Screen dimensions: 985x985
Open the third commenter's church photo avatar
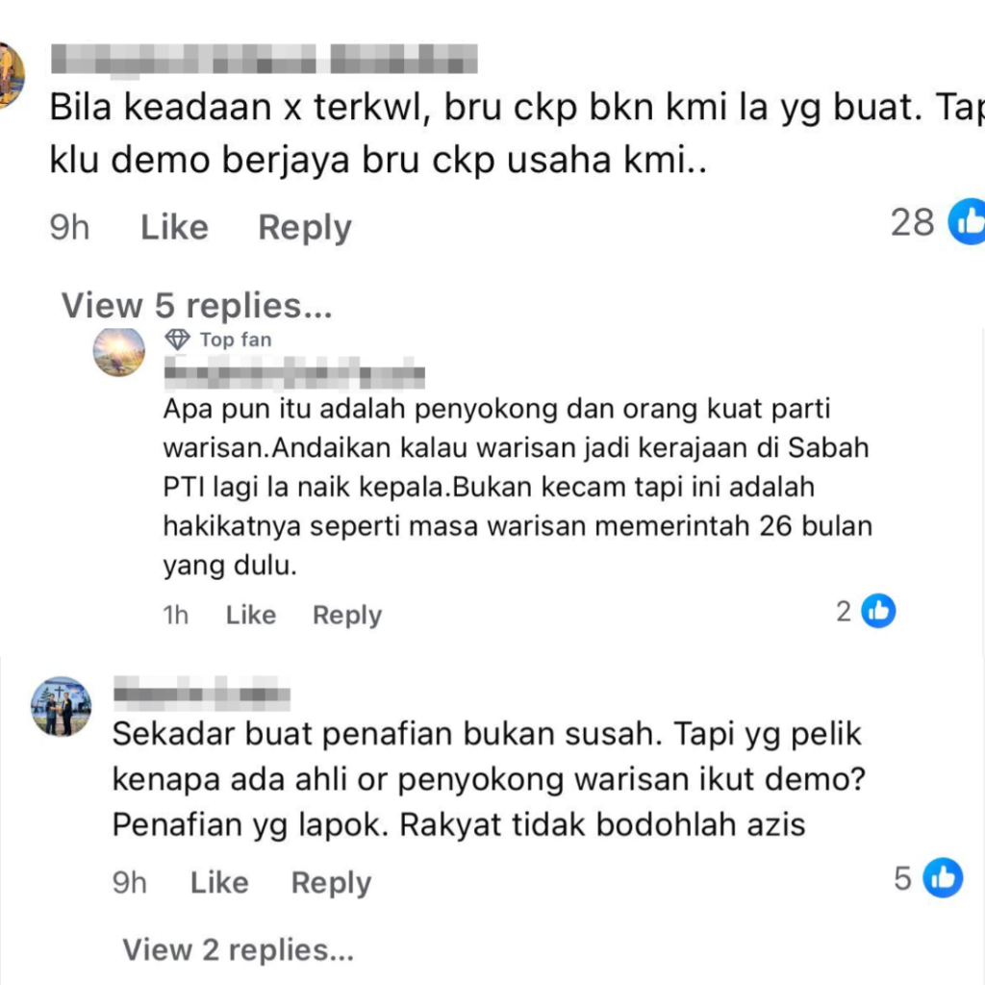point(61,706)
